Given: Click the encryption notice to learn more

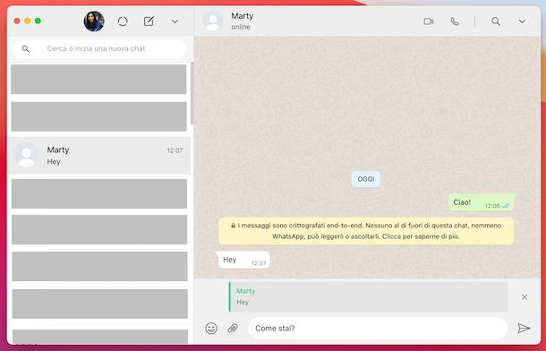Looking at the screenshot, I should (366, 231).
